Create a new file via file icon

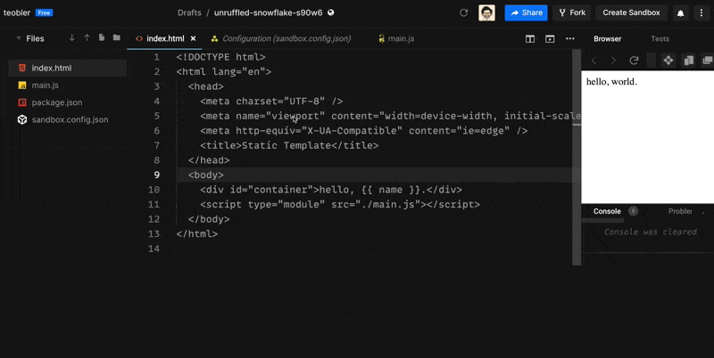click(x=102, y=37)
